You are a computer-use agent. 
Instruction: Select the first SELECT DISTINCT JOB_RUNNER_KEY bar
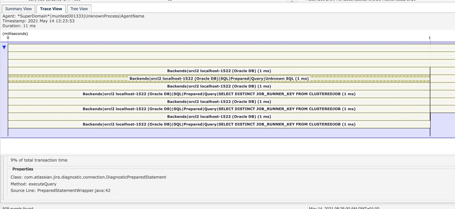coord(219,94)
